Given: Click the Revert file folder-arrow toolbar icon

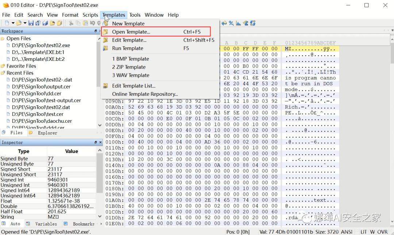Looking at the screenshot, I should [x=52, y=23].
